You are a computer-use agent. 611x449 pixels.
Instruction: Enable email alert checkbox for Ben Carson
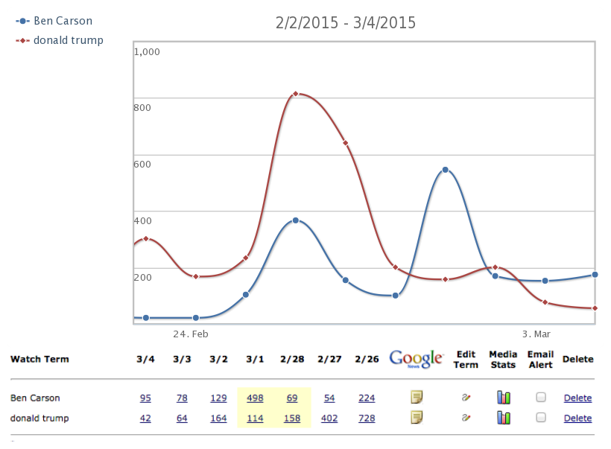541,398
